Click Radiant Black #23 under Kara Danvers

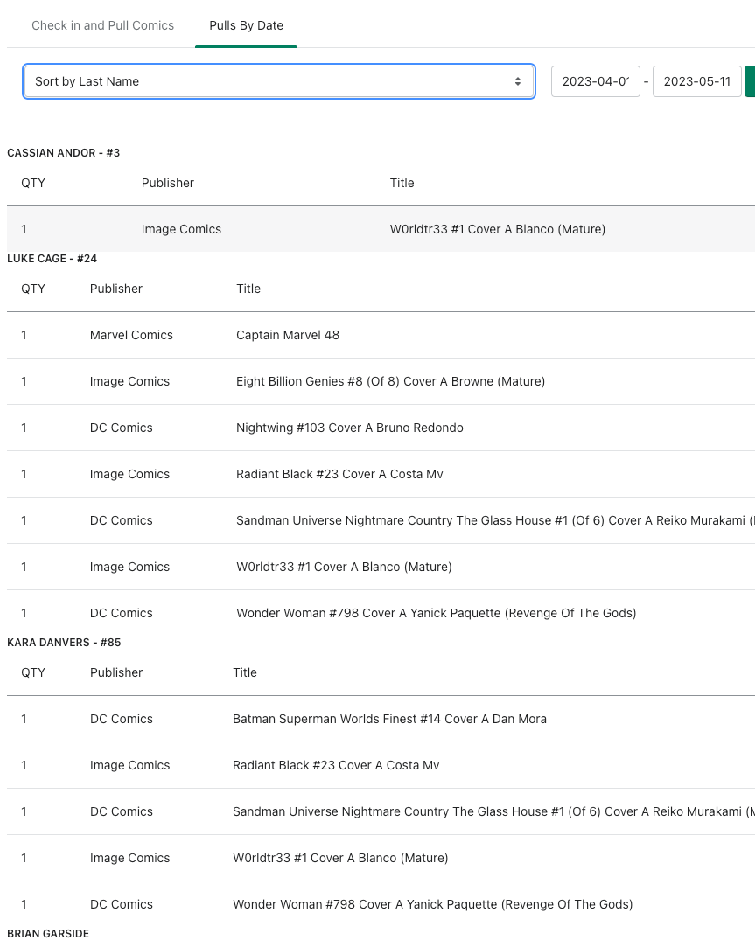pyautogui.click(x=336, y=765)
